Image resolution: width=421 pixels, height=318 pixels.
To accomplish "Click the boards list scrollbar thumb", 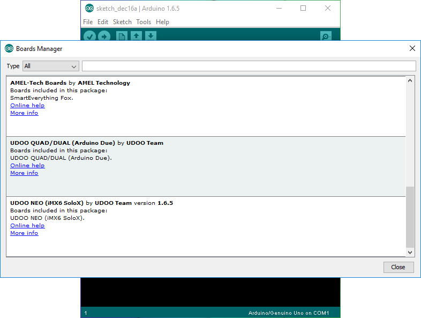I will [410, 217].
